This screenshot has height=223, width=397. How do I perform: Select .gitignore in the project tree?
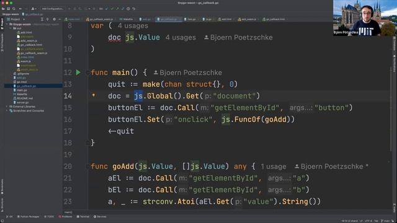(x=23, y=74)
